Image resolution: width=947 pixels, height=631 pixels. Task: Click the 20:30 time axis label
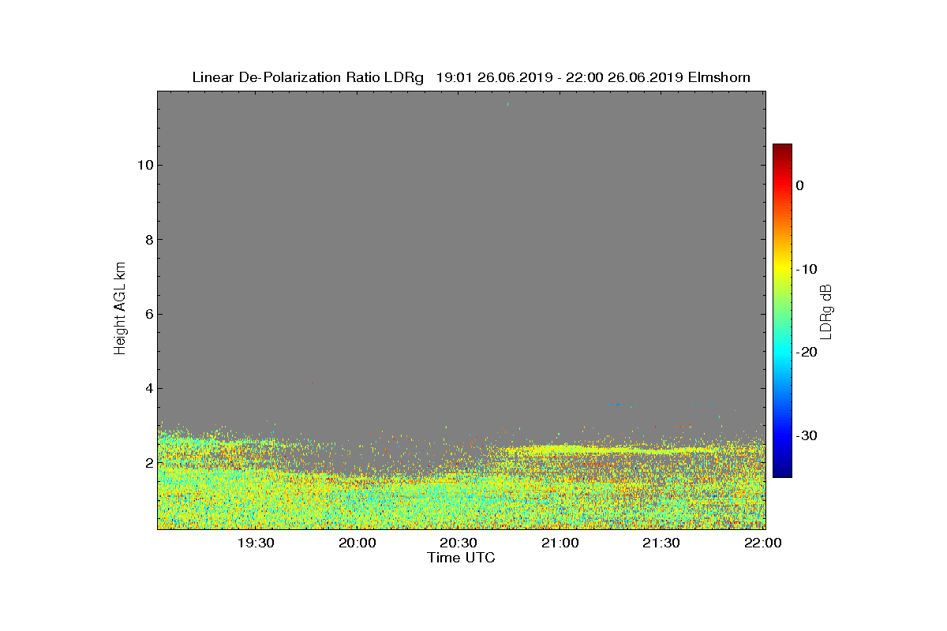pyautogui.click(x=459, y=543)
